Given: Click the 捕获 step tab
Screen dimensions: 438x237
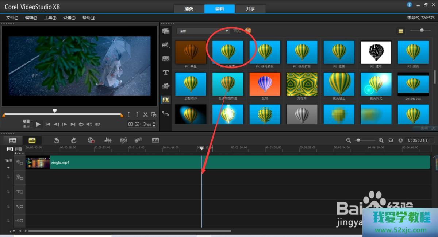Looking at the screenshot, I should [189, 9].
